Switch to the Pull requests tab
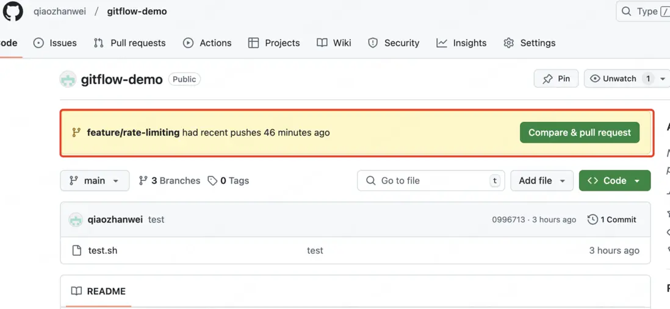The image size is (670, 309). coord(129,43)
